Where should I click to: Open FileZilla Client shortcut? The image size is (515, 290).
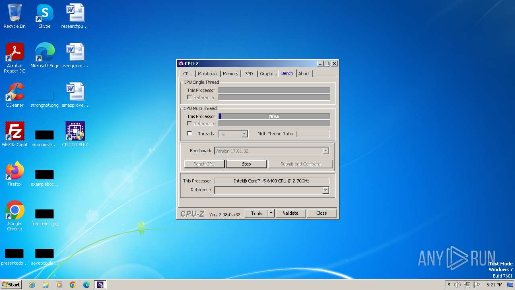coord(14,135)
